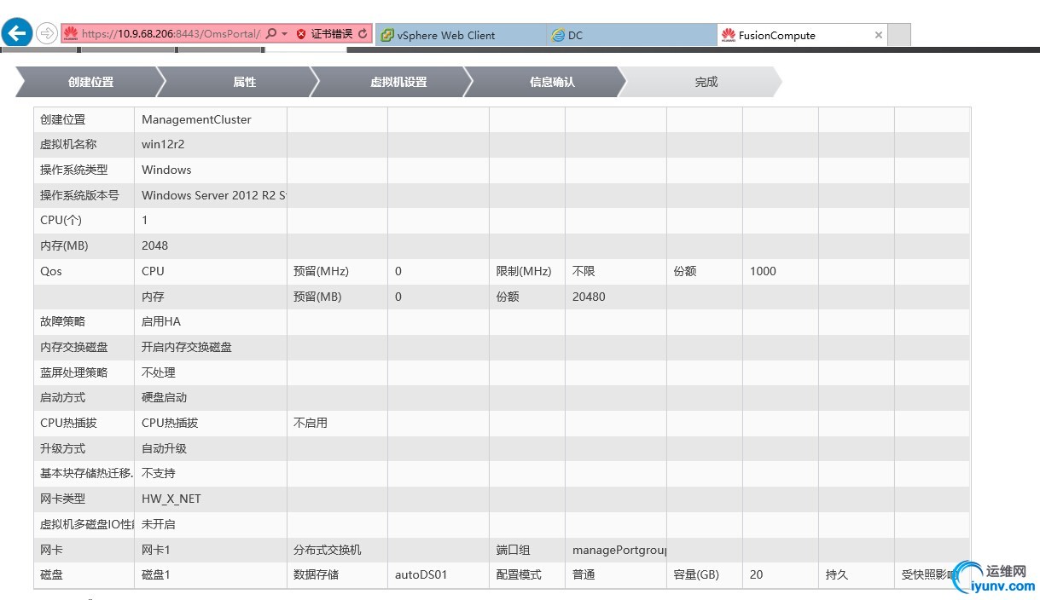Click the CPU(个) row label
This screenshot has height=600, width=1040.
61,220
